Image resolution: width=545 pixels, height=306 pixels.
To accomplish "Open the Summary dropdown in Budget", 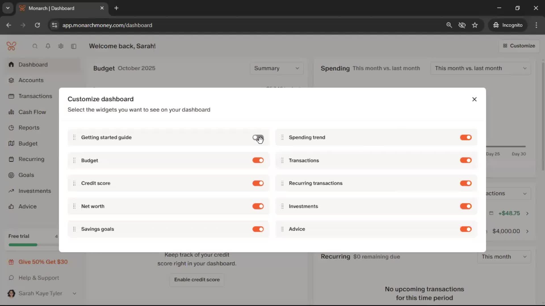I will coord(276,68).
